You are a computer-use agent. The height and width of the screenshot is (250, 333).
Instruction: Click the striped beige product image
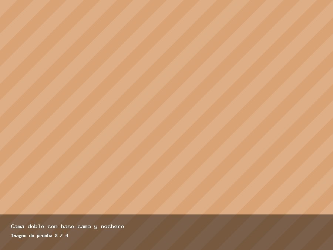[x=166, y=107]
